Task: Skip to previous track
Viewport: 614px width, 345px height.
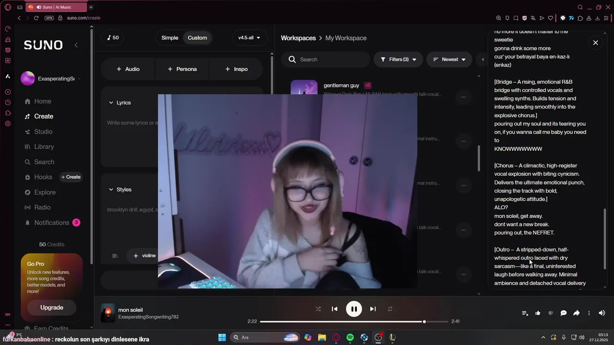Action: coord(335,309)
